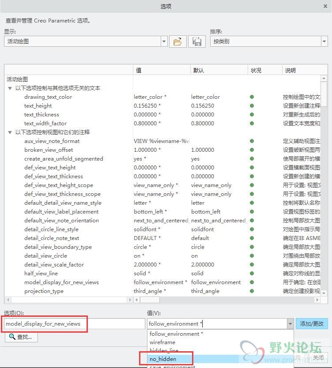This screenshot has width=332, height=368.
Task: Select detail_circle_line_style option
Action: (x=51, y=229)
